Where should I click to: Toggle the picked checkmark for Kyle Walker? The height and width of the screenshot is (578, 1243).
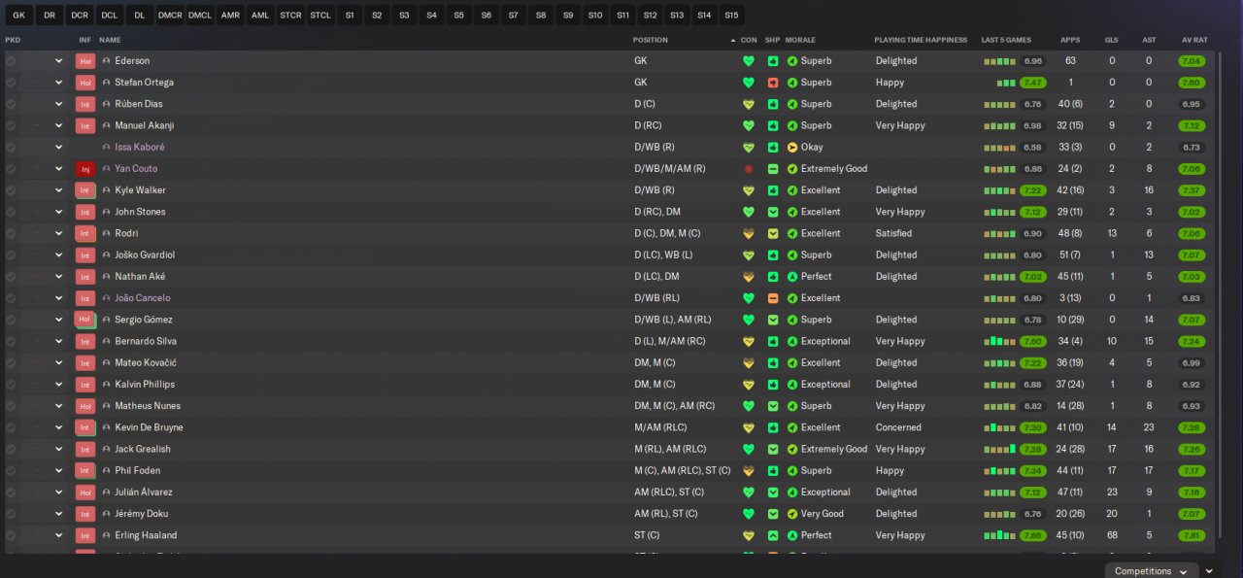click(x=11, y=190)
